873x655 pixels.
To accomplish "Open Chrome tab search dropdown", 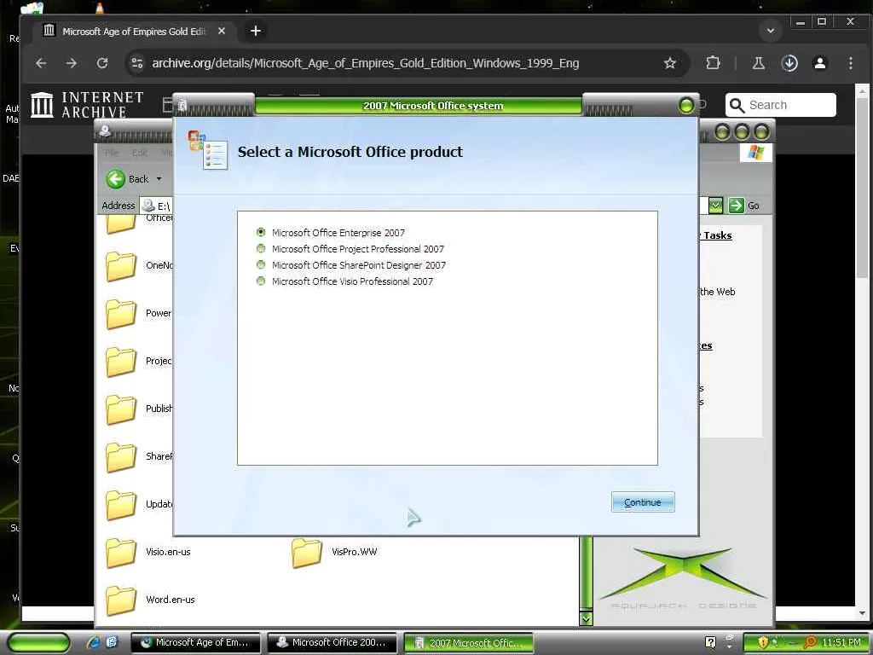I will coord(771,31).
